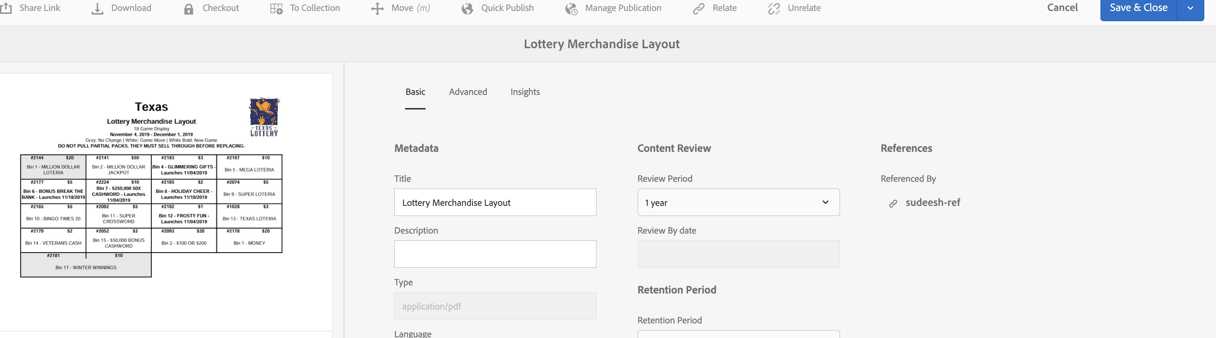Image resolution: width=1216 pixels, height=338 pixels.
Task: Click the Download label in toolbar
Action: [x=131, y=8]
